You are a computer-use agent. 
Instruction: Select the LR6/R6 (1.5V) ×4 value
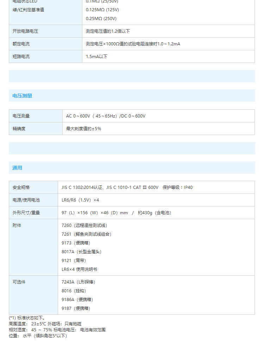(x=80, y=200)
